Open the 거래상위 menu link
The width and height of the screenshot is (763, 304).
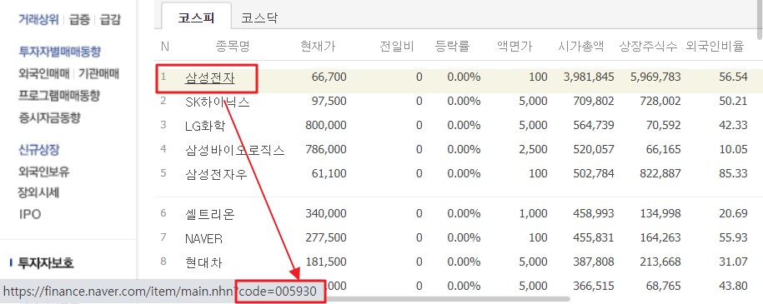pyautogui.click(x=38, y=20)
